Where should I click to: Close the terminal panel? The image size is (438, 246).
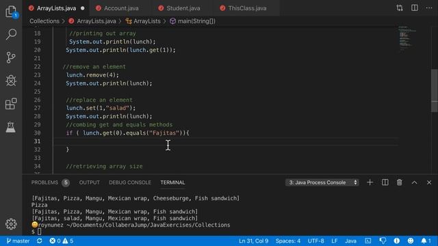pos(429,182)
